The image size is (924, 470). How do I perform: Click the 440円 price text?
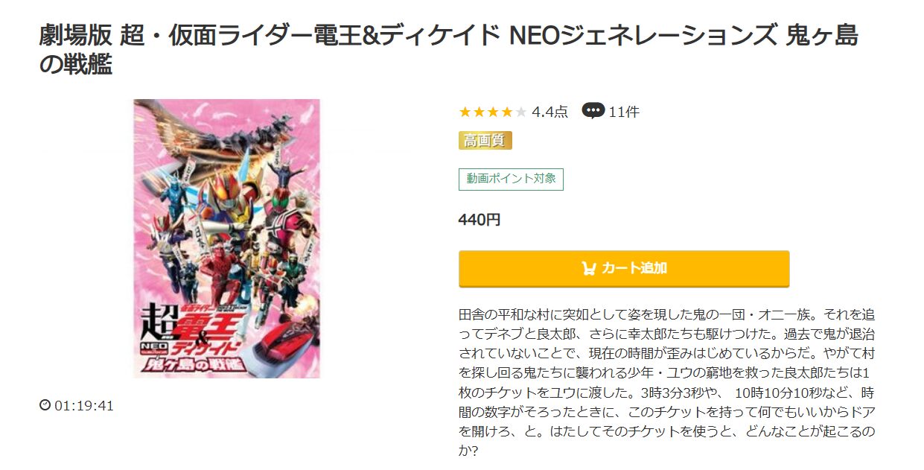[x=479, y=220]
